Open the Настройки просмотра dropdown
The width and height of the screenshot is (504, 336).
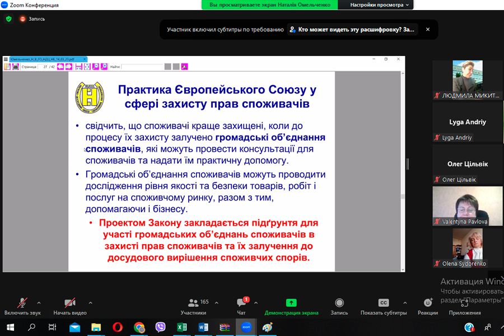point(379,5)
